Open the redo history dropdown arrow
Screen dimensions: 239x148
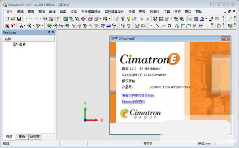[40, 19]
